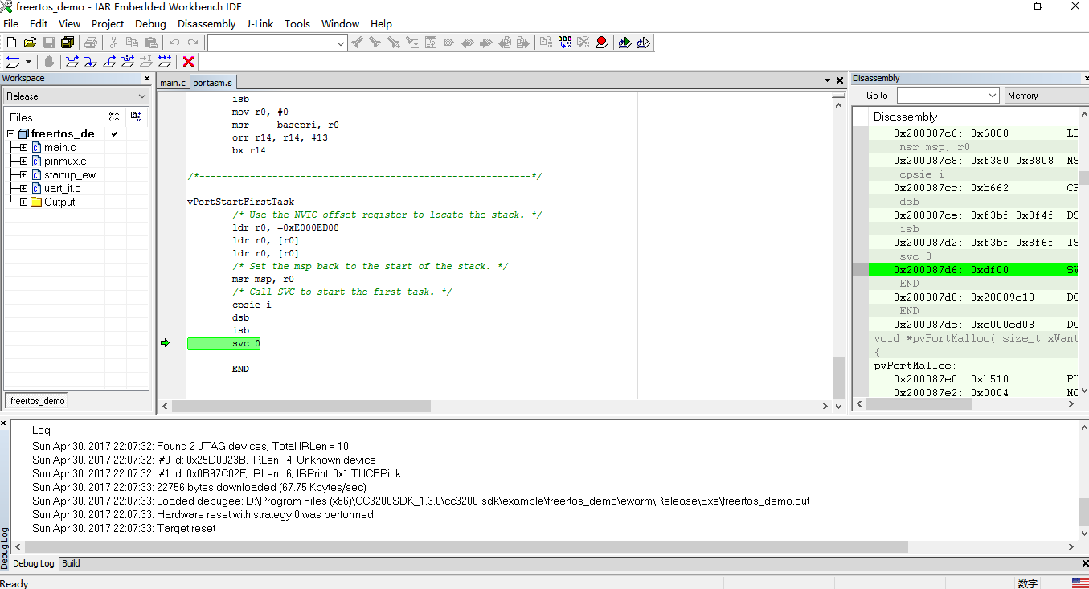Click the Download and Debug icon

click(x=625, y=43)
